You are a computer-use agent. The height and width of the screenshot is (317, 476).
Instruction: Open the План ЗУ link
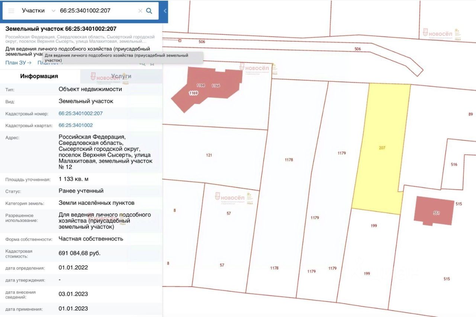pyautogui.click(x=18, y=63)
